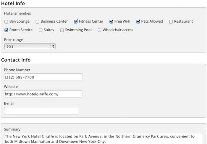
Task: Enable the Swimming Pool checkbox
Action: (x=62, y=30)
